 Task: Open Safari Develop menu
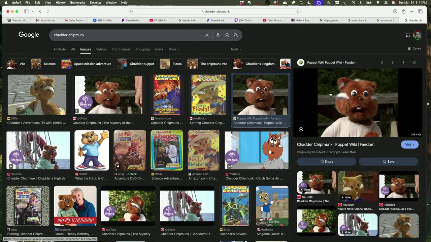click(95, 3)
